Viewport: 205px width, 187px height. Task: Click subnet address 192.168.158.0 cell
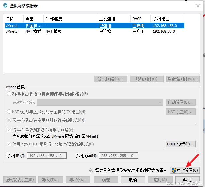click(165, 26)
